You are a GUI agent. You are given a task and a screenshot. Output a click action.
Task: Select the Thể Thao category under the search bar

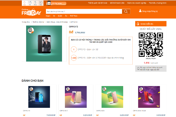point(74,16)
